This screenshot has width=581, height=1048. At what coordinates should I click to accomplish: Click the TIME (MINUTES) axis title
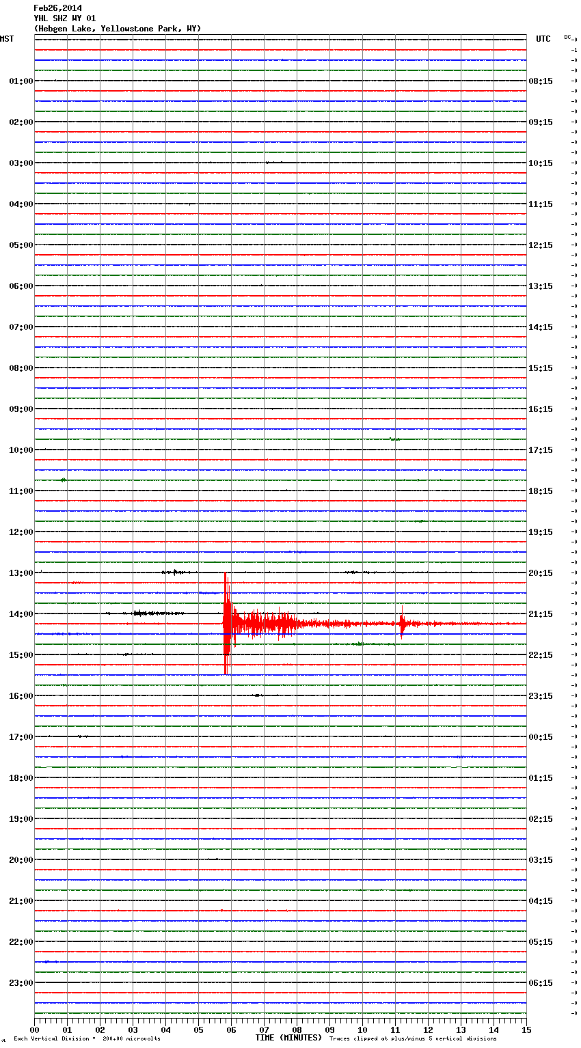288,1038
